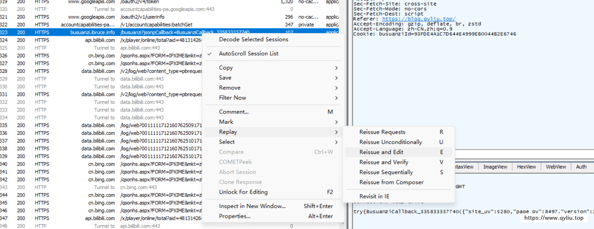Viewport: 594px width, 229px height.
Task: Open the Remove submenu
Action: 229,88
